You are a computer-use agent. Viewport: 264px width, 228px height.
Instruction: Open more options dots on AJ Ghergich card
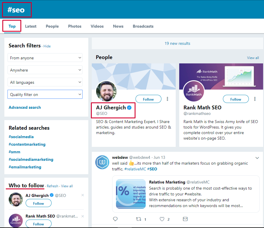(167, 99)
